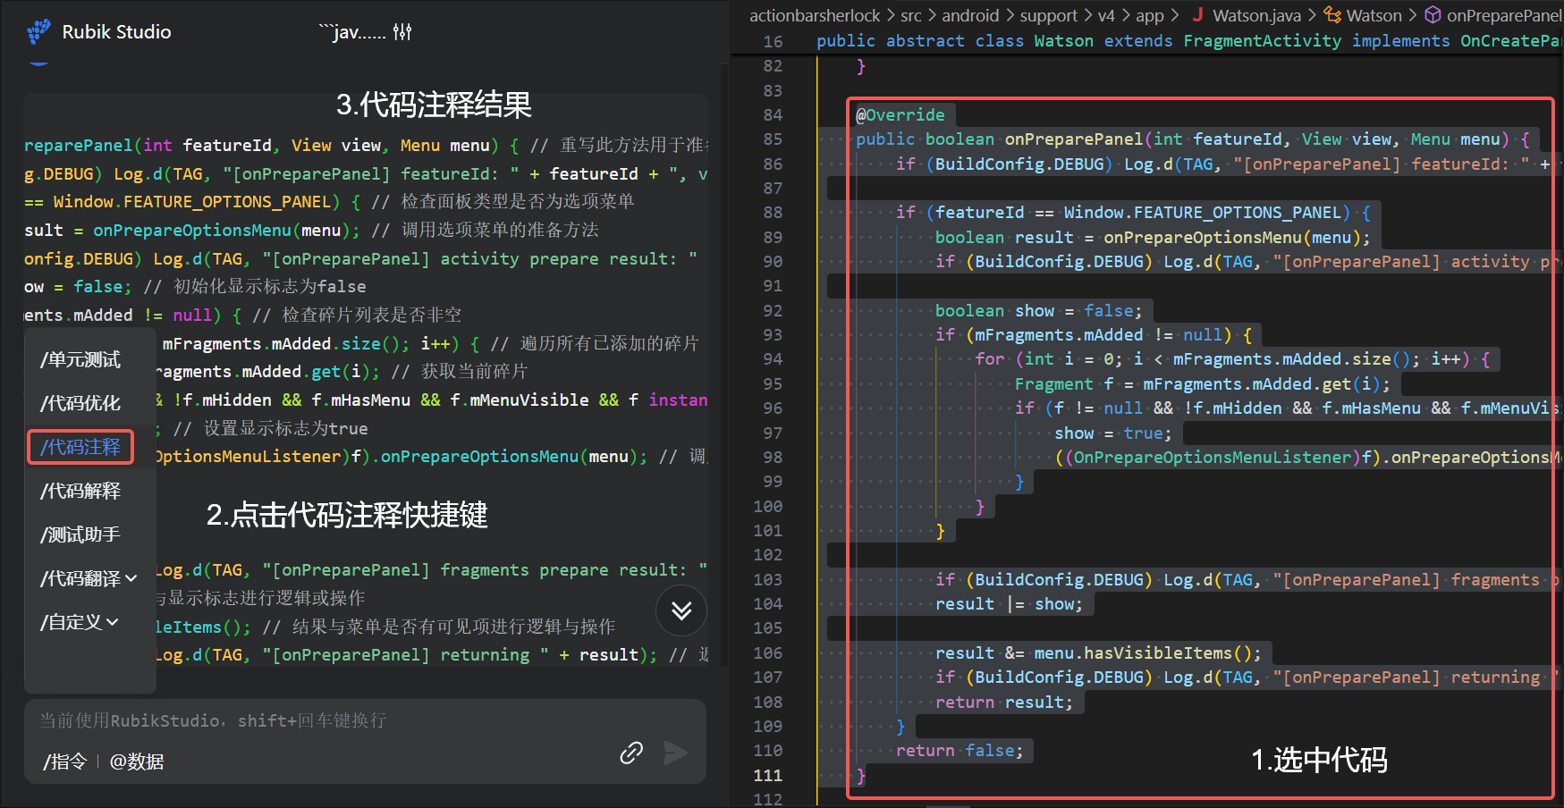Select the /代码解释 command
The image size is (1564, 808).
click(x=80, y=491)
